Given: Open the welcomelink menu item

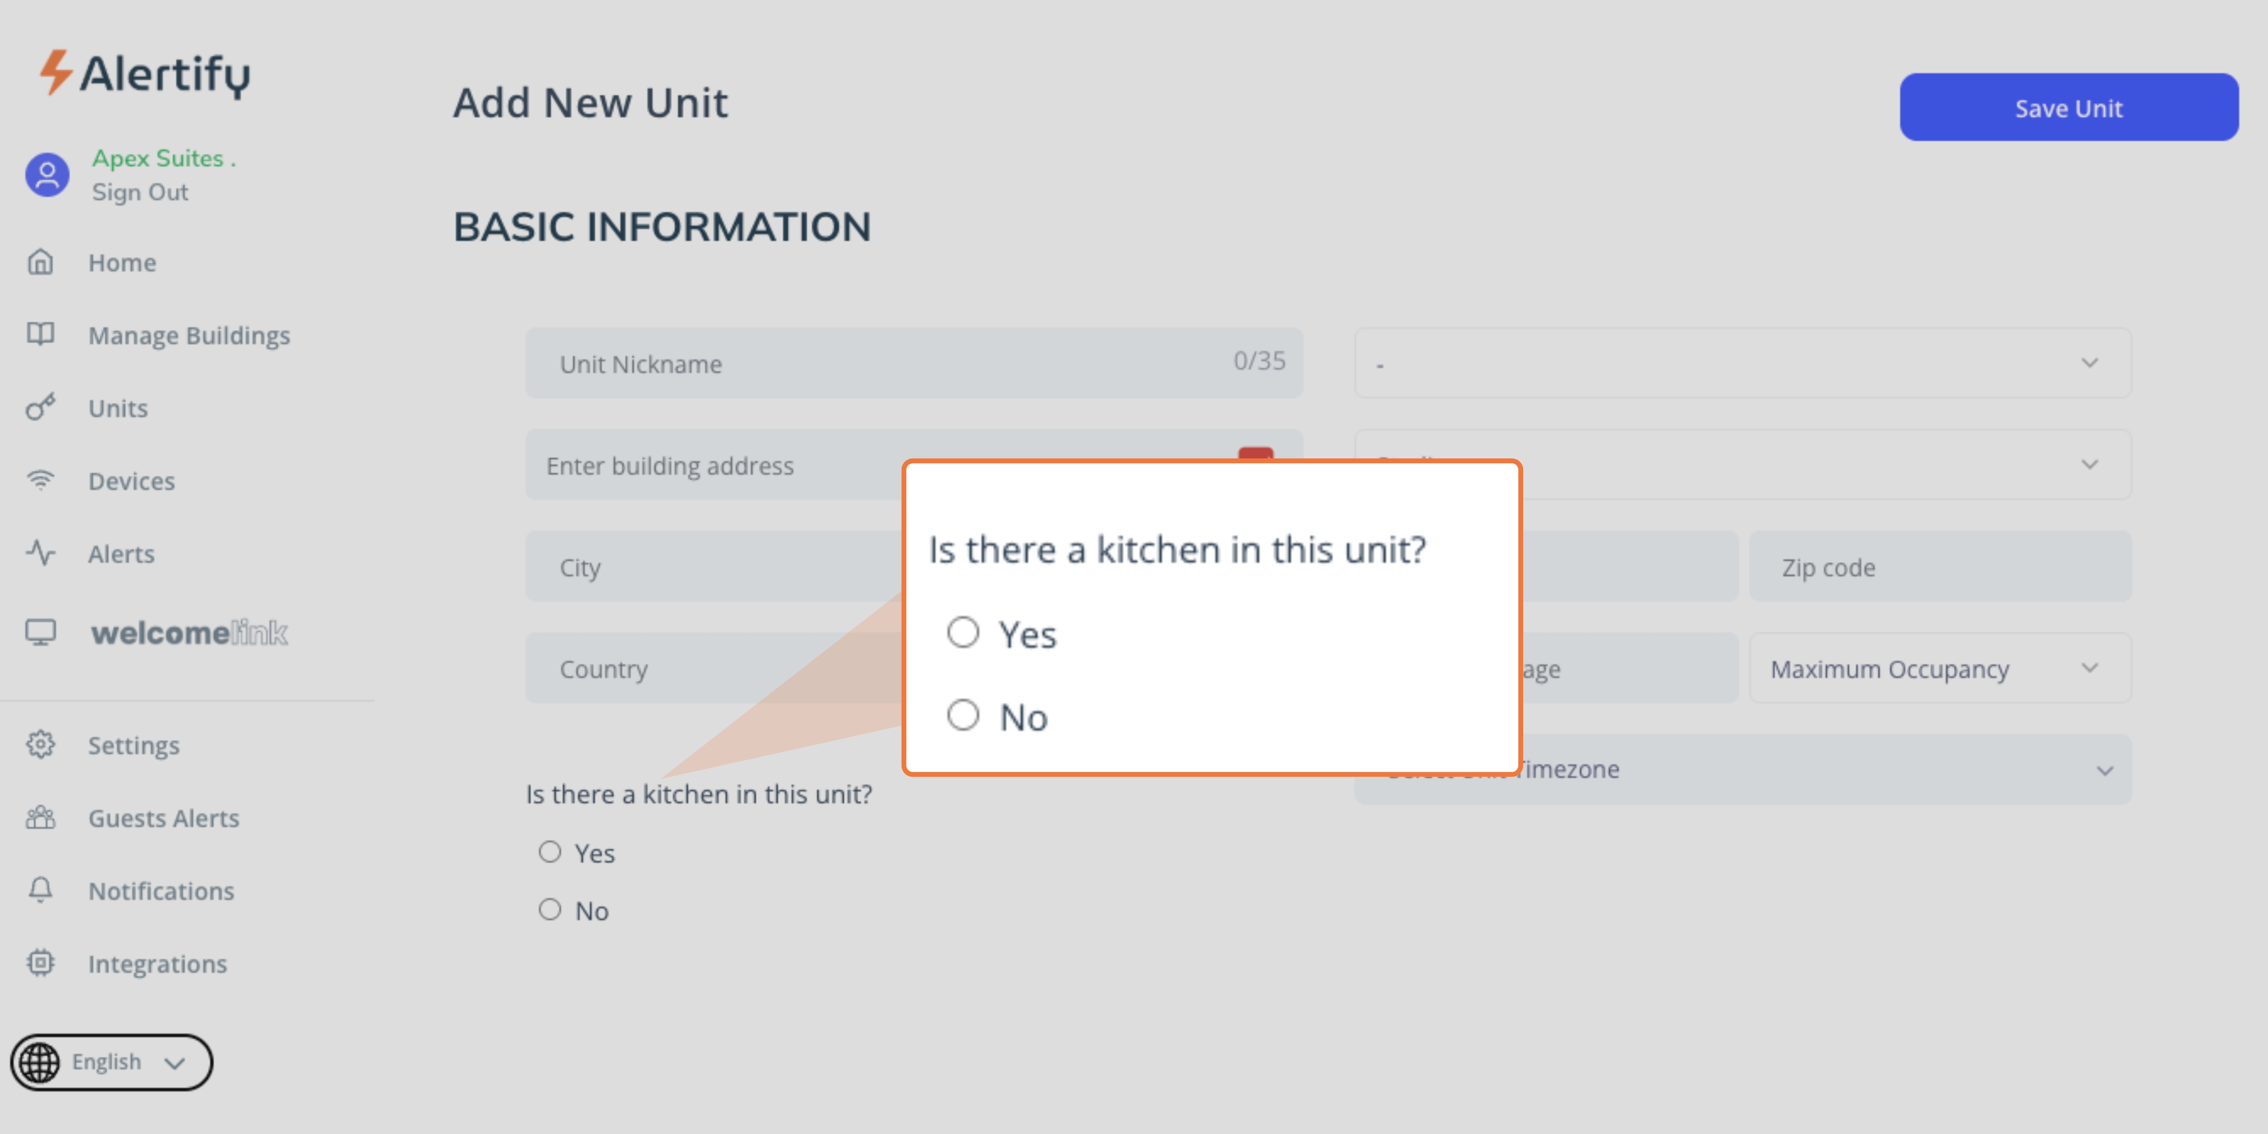Looking at the screenshot, I should 188,632.
